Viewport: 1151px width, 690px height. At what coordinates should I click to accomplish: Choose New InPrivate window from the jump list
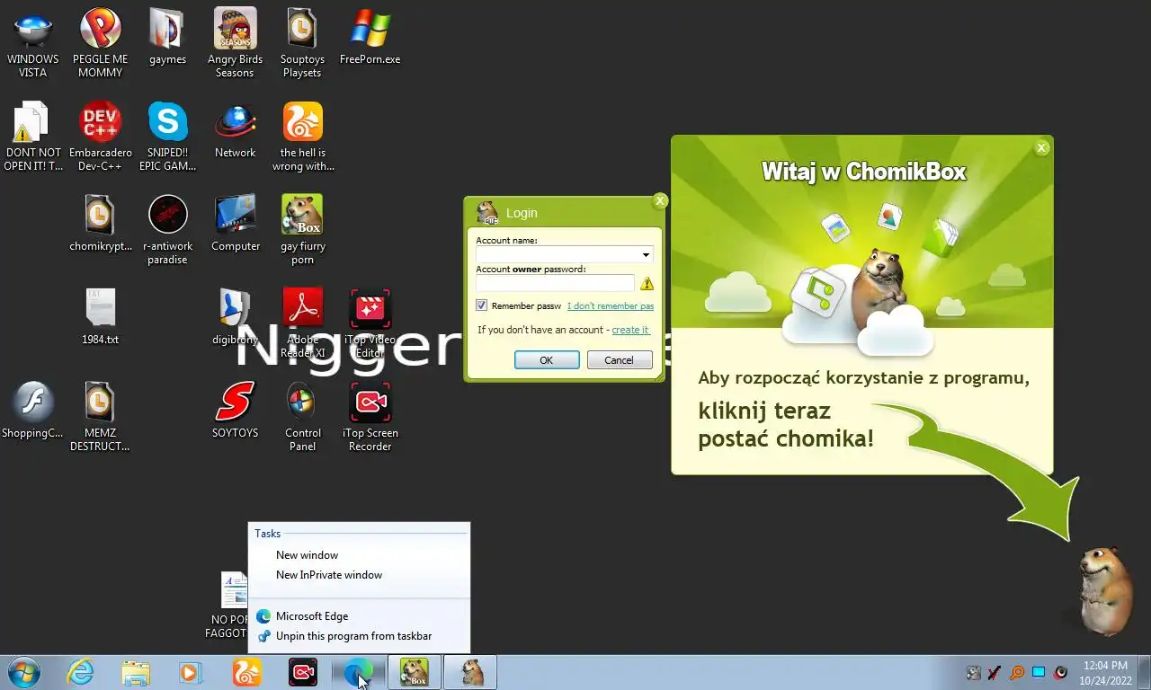tap(359, 575)
